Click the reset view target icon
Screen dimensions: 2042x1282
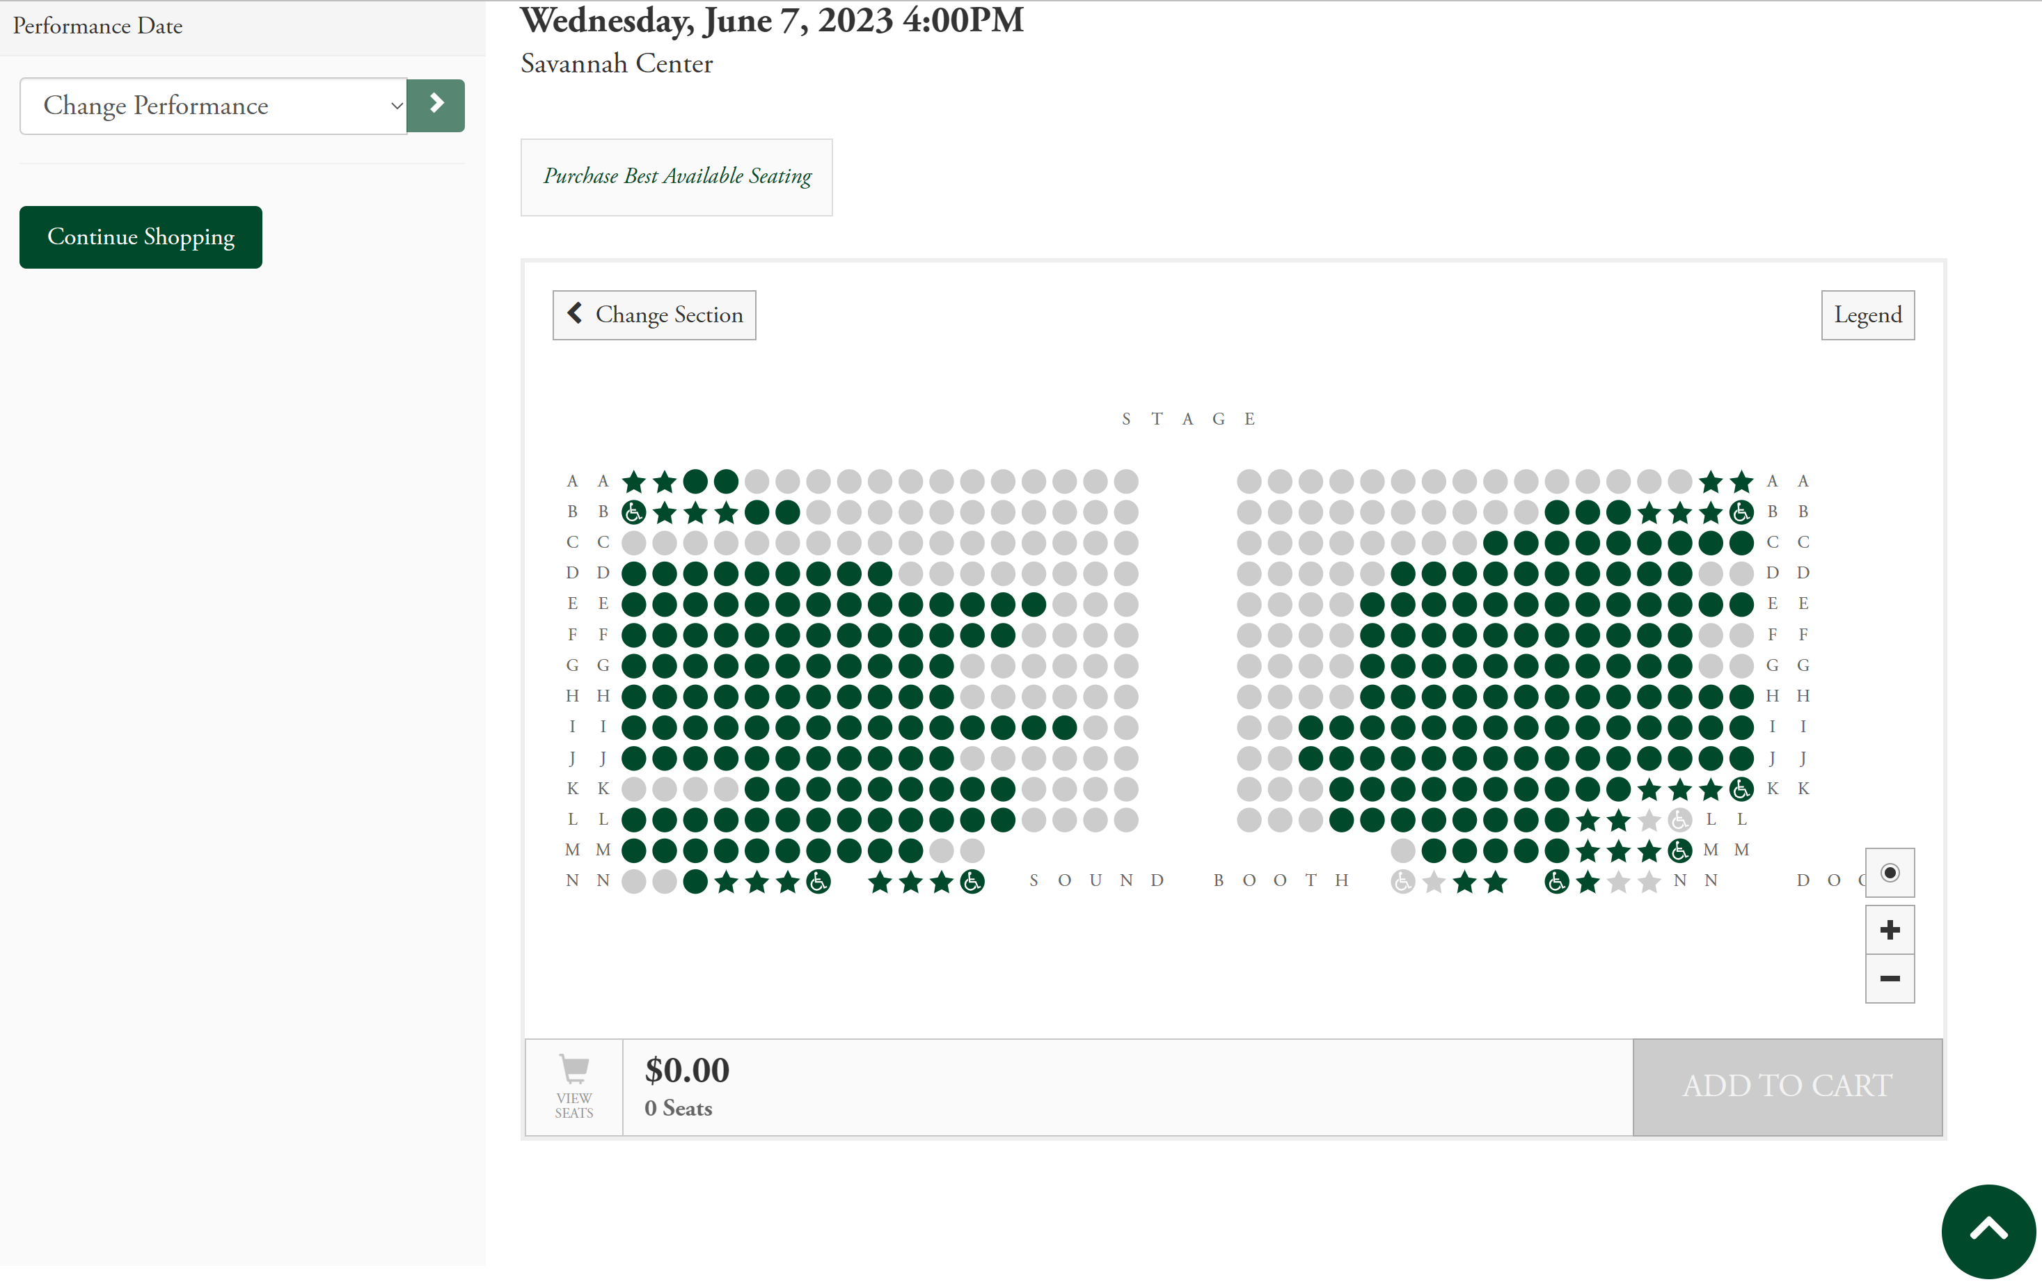(1890, 873)
